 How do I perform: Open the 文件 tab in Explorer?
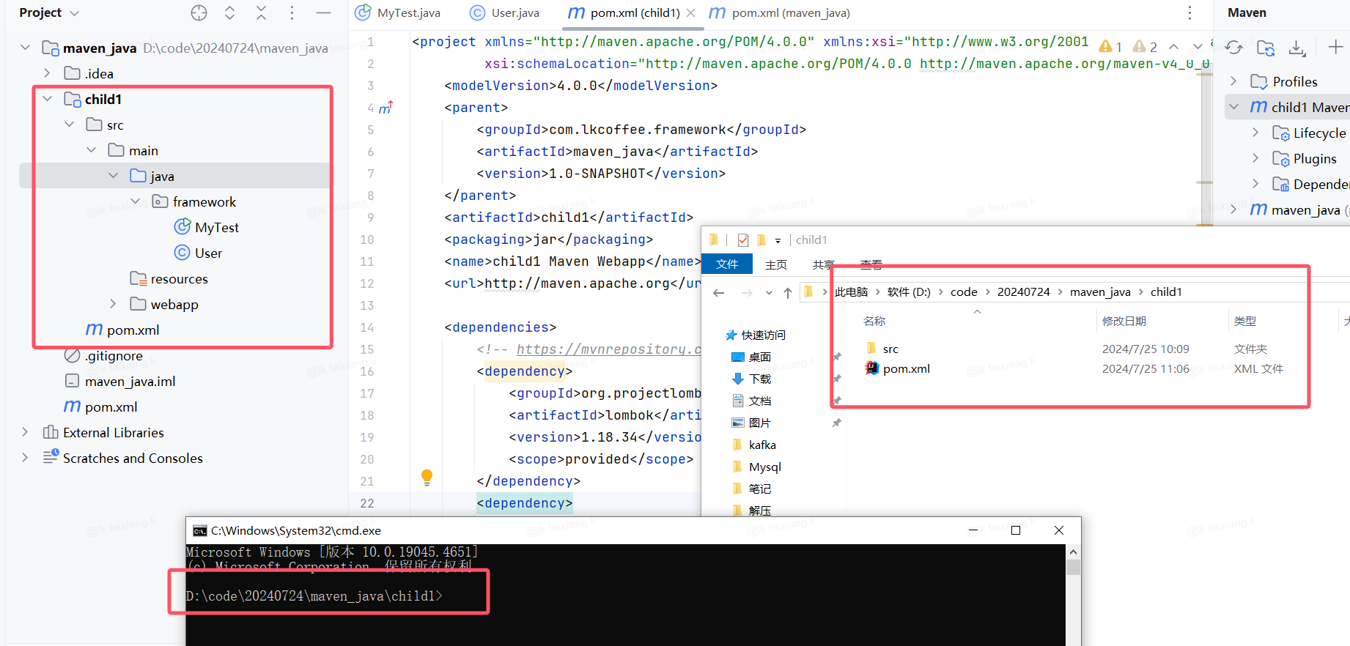pos(727,264)
